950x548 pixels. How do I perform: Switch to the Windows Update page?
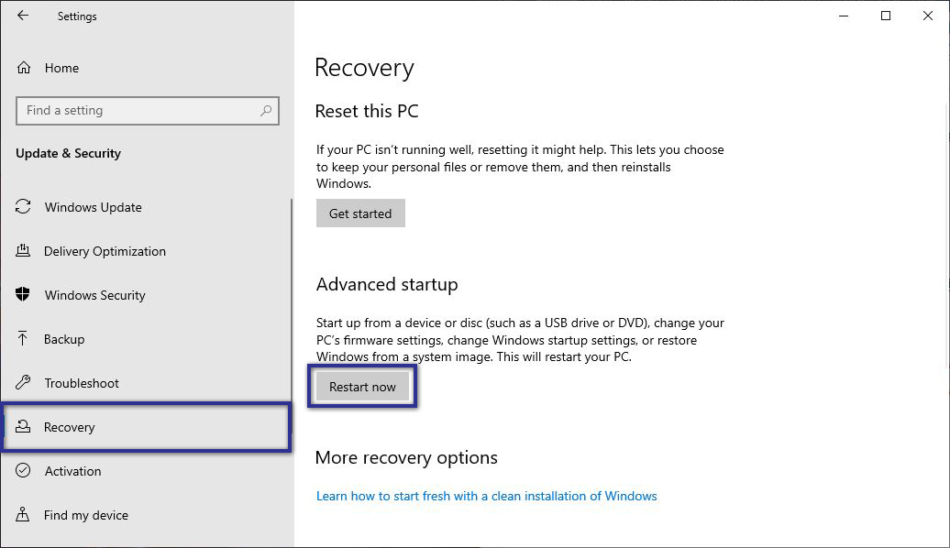[x=93, y=207]
